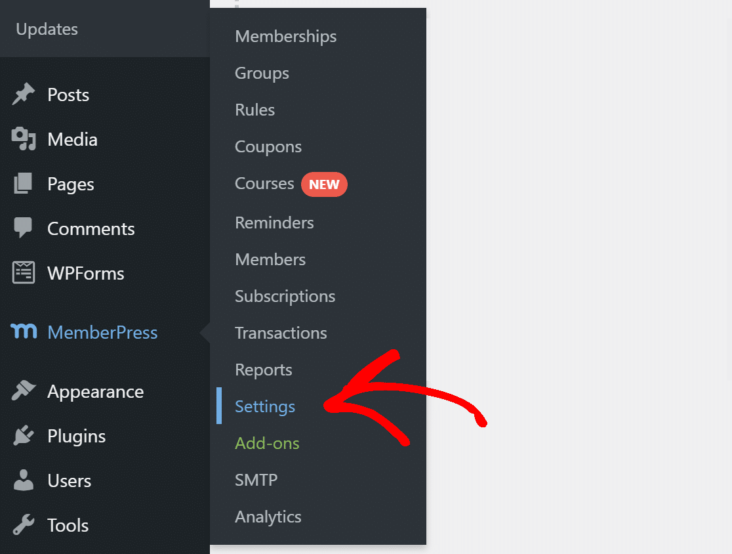Select the Users icon
This screenshot has height=554, width=732.
coord(24,480)
